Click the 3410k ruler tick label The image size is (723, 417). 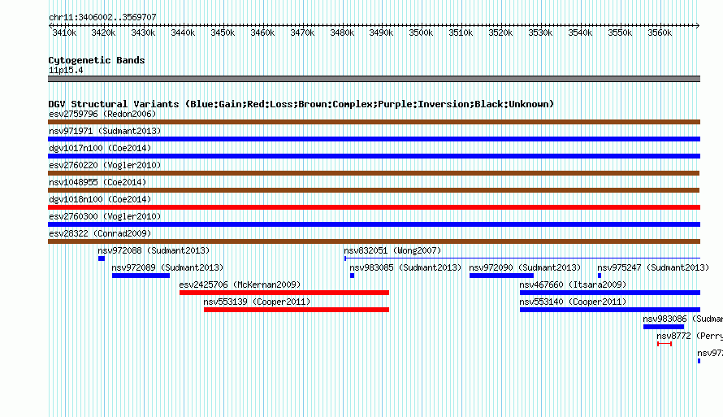[x=64, y=33]
